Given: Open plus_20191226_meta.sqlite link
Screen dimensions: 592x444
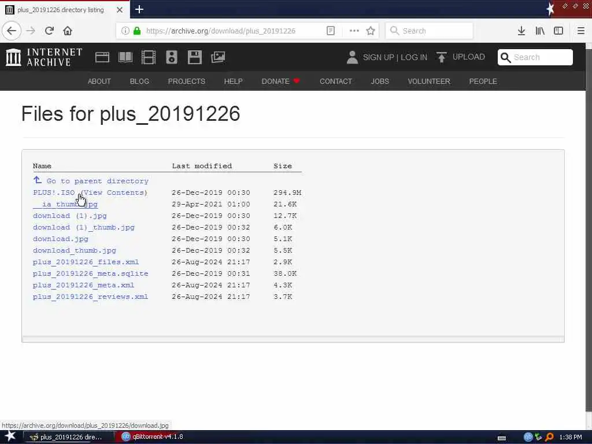Looking at the screenshot, I should [91, 273].
